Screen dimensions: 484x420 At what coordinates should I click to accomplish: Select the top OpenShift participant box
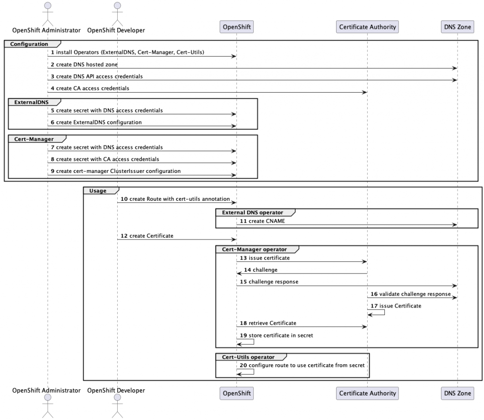[x=237, y=27]
